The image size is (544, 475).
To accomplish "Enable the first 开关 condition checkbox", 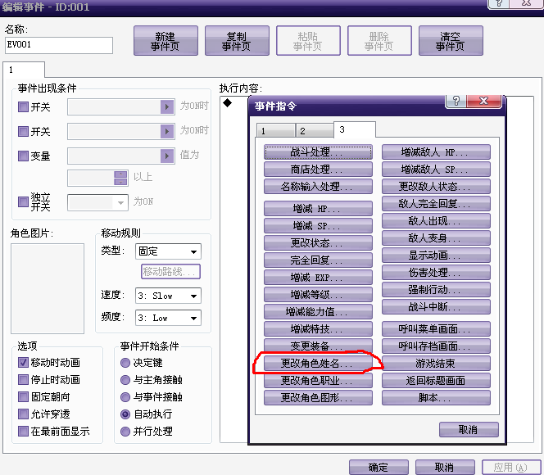I will [23, 106].
